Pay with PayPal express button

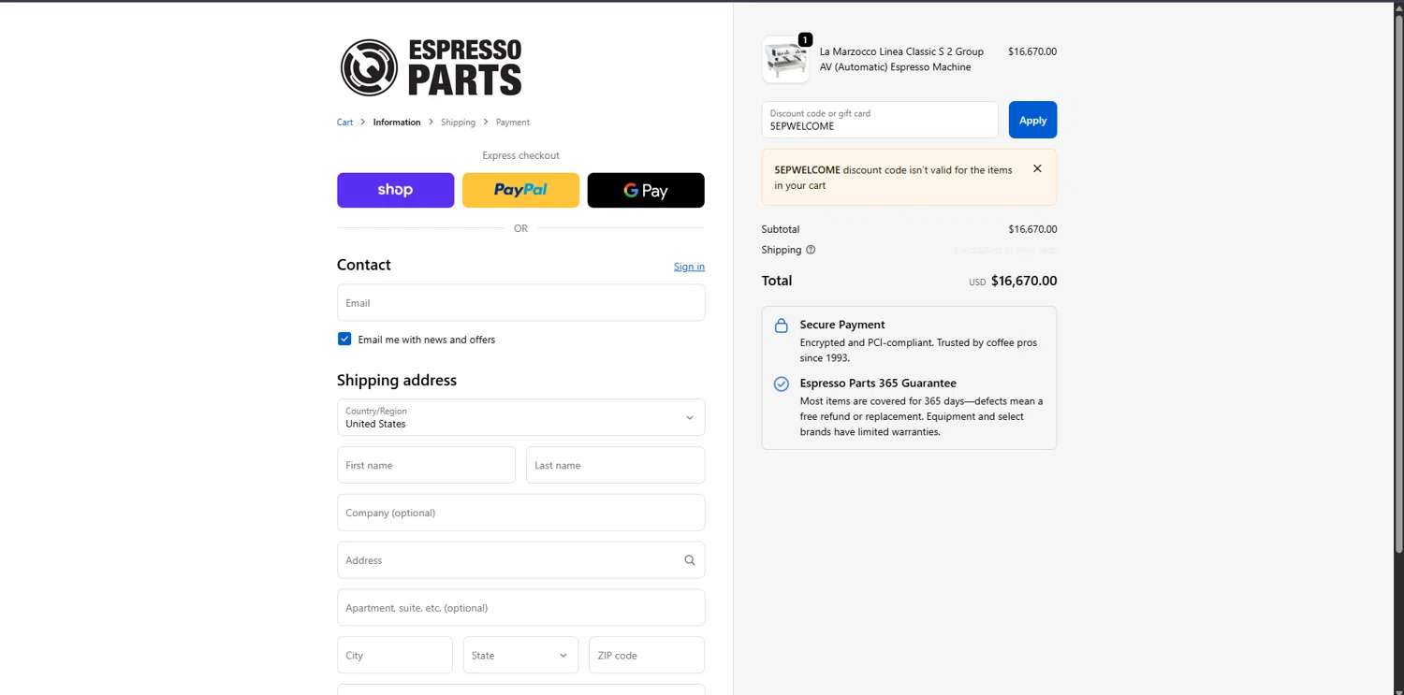520,190
